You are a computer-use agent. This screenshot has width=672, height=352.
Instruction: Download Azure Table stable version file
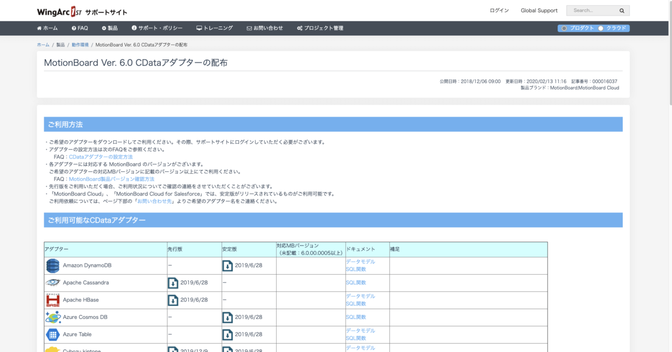227,335
